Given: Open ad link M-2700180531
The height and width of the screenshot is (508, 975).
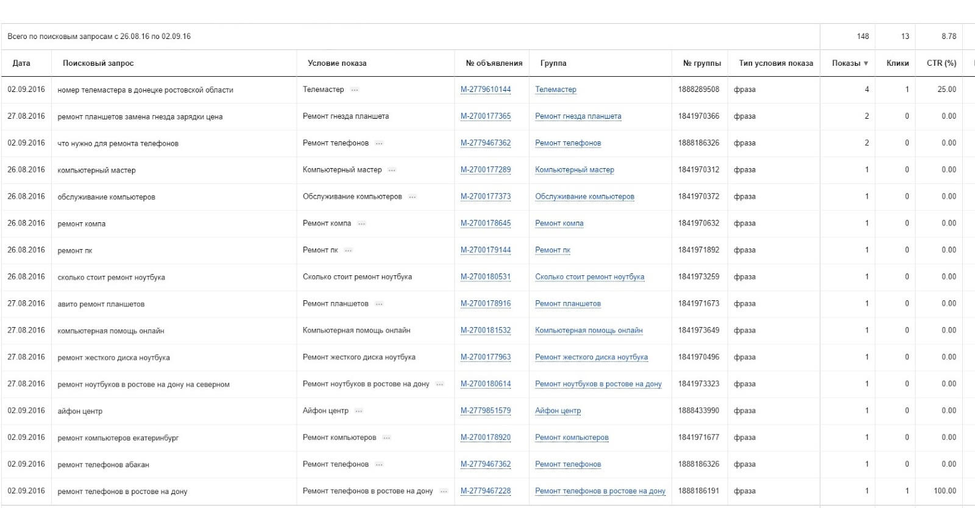Looking at the screenshot, I should (x=486, y=277).
